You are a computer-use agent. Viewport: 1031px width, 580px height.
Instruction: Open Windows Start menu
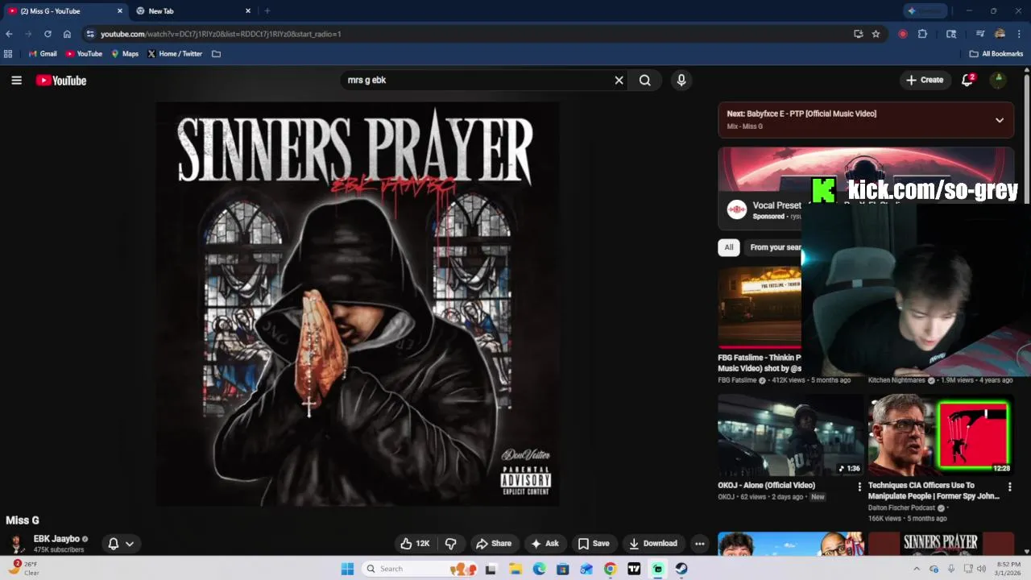(x=347, y=569)
